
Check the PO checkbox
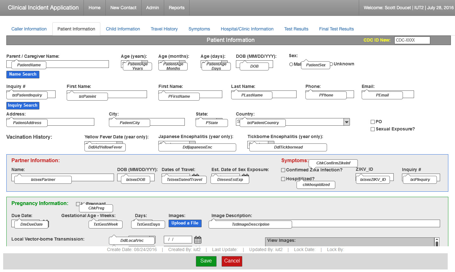373,122
